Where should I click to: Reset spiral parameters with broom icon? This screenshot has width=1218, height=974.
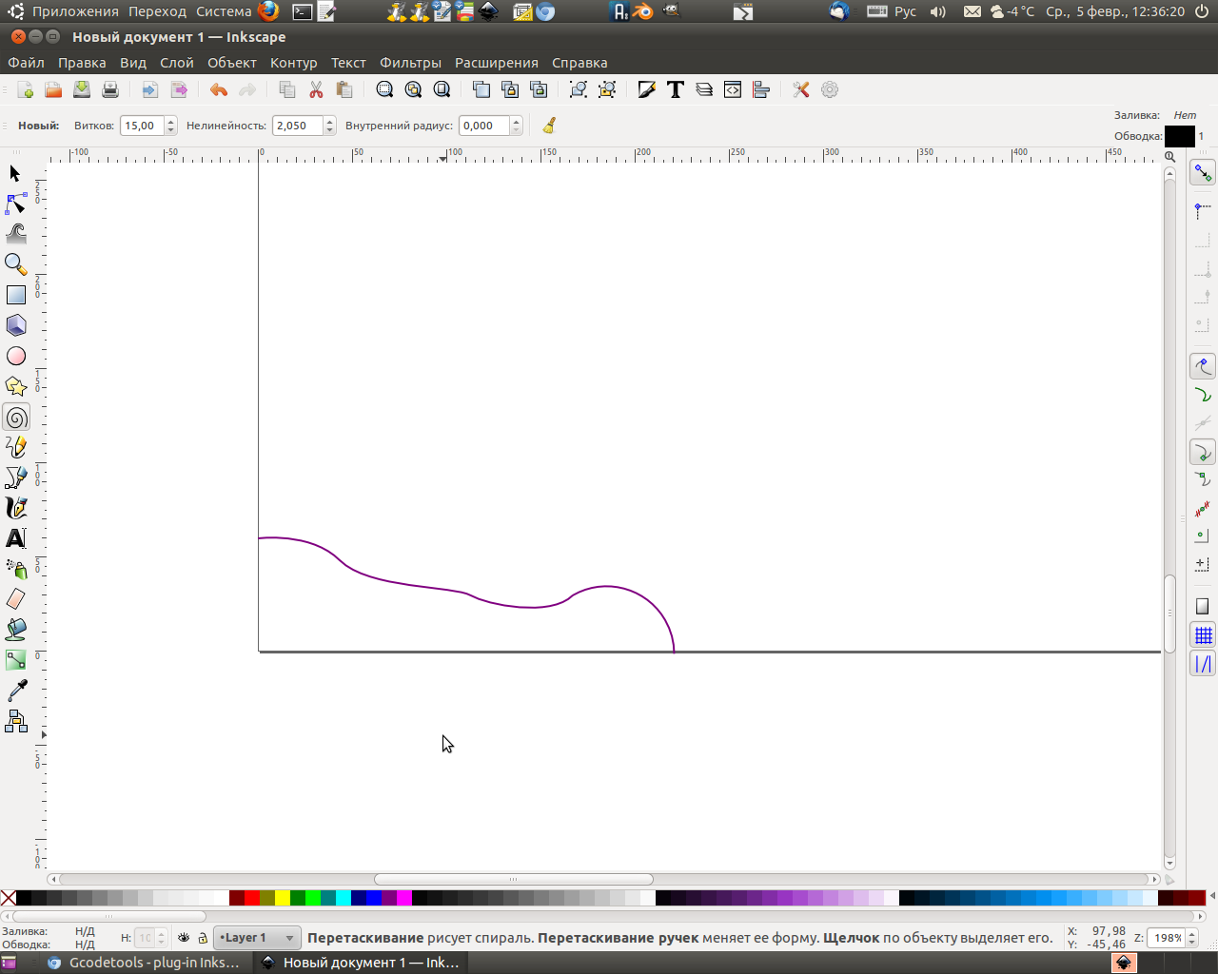549,126
